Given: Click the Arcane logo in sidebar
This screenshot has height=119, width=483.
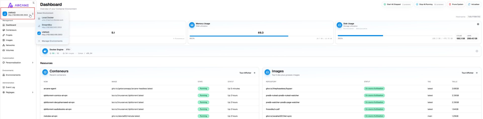Looking at the screenshot, I should coord(18,5).
